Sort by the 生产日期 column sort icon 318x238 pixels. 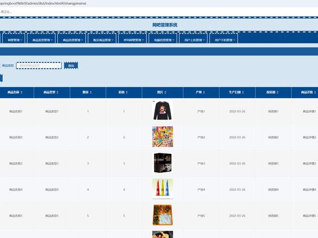point(243,92)
